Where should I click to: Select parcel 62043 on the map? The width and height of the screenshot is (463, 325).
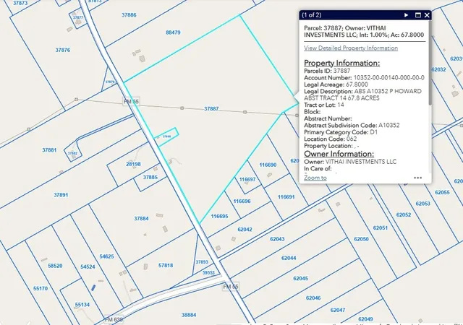point(277,239)
